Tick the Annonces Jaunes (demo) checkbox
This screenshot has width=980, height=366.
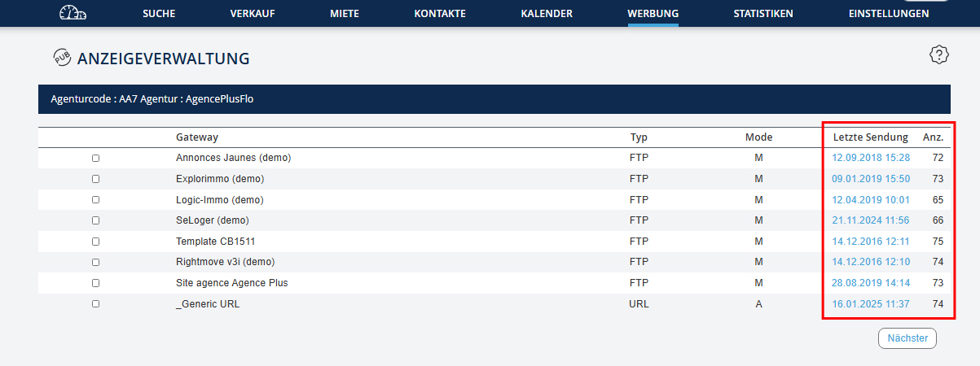tap(95, 158)
